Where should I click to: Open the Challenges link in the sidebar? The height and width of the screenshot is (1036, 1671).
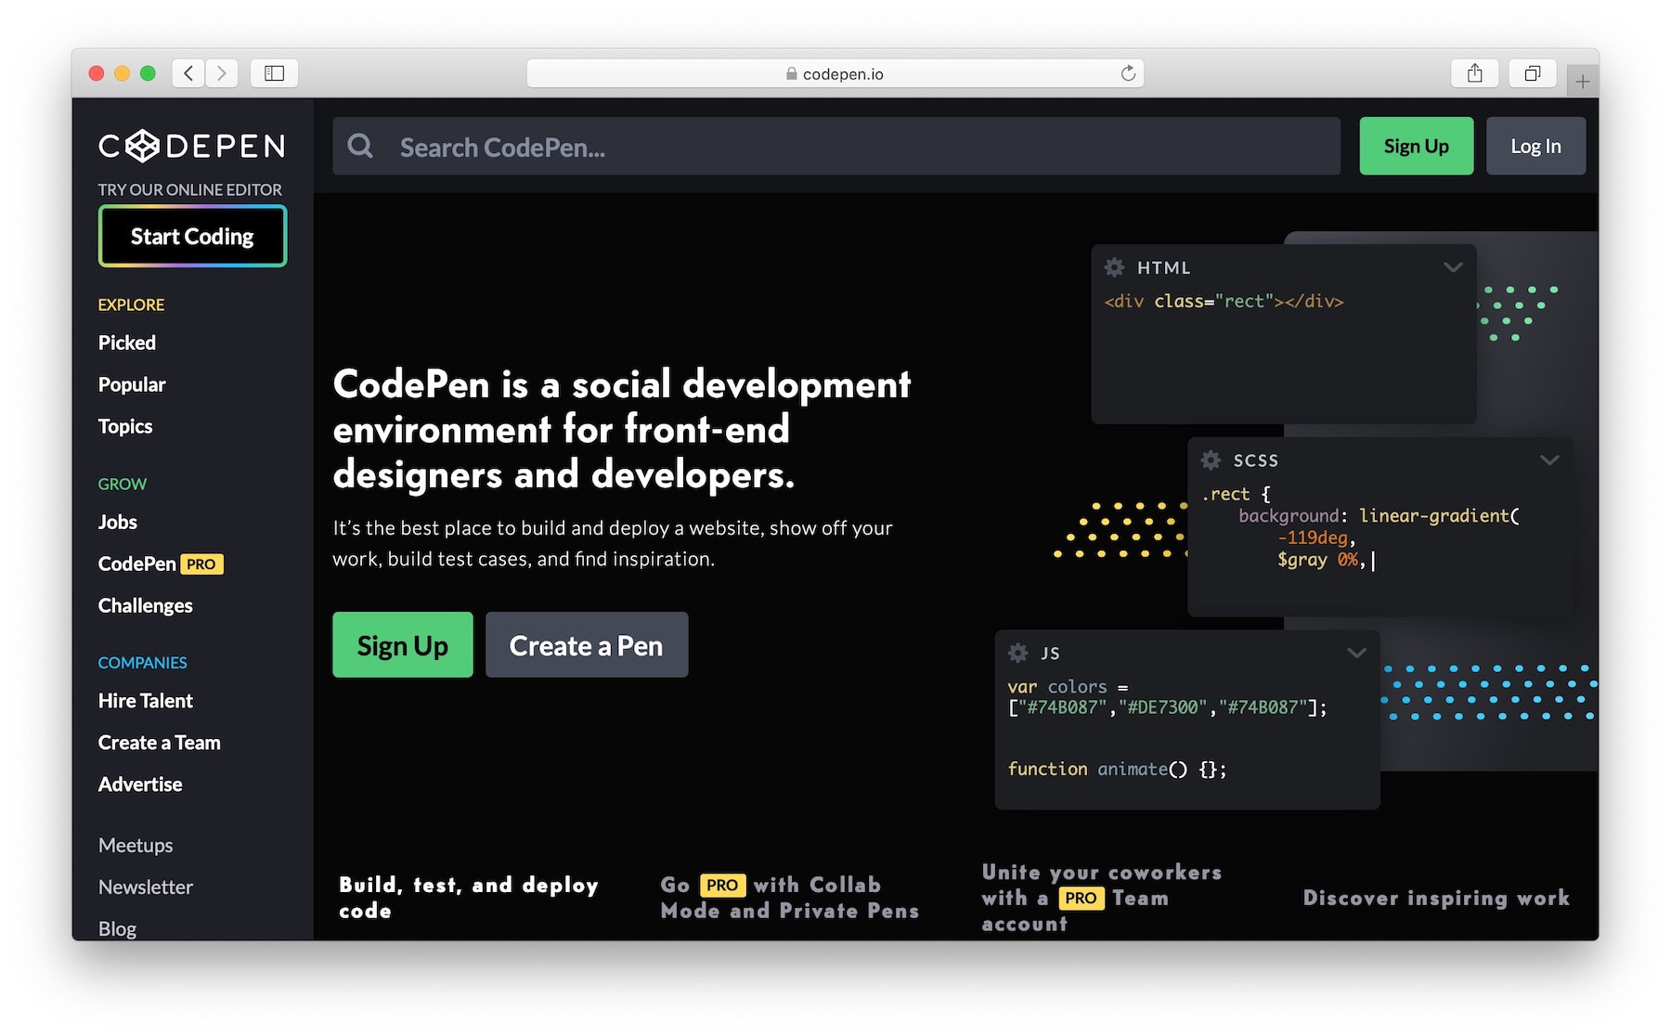click(145, 605)
